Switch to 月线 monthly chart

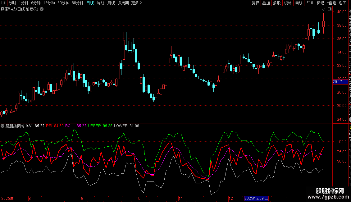point(111,3)
